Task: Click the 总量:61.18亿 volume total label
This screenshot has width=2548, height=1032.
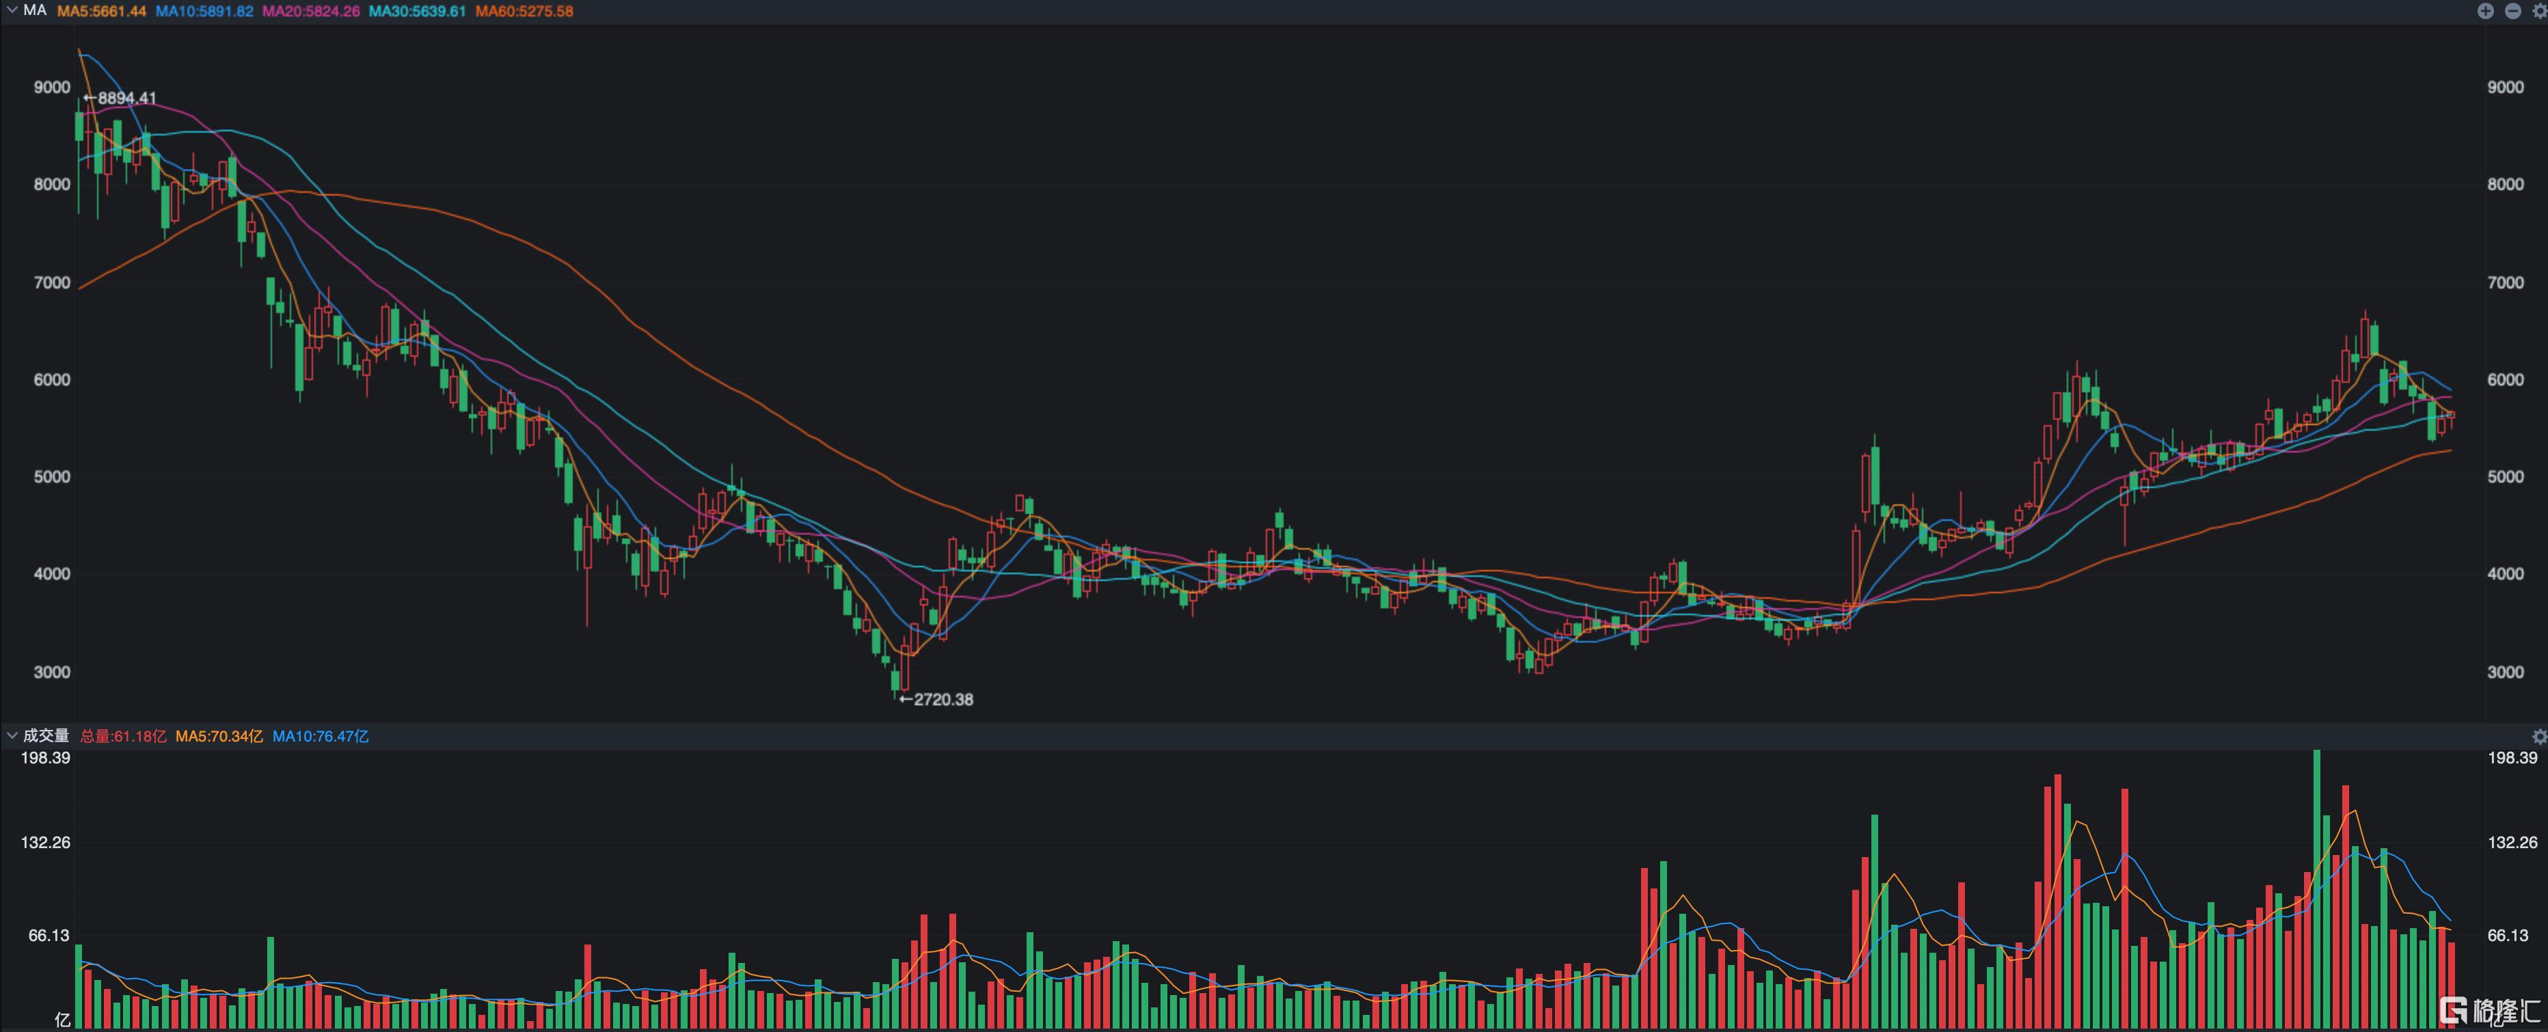Action: coord(122,736)
